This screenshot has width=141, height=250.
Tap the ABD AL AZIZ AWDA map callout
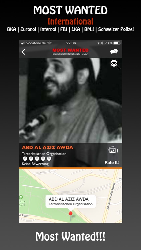70,201
